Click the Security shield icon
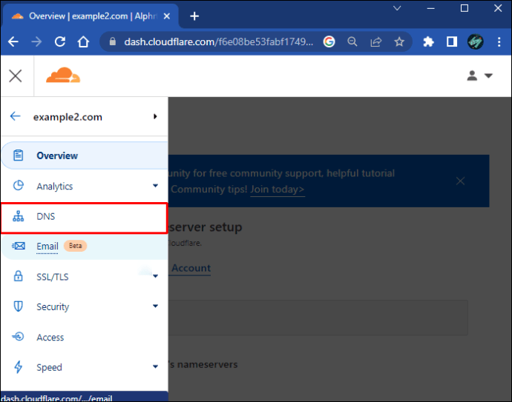This screenshot has width=512, height=402. (x=19, y=306)
